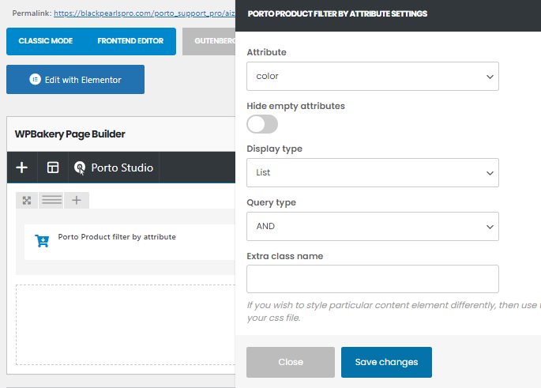Click the cart icon of Porto Product filter
The width and height of the screenshot is (541, 388).
pyautogui.click(x=42, y=241)
